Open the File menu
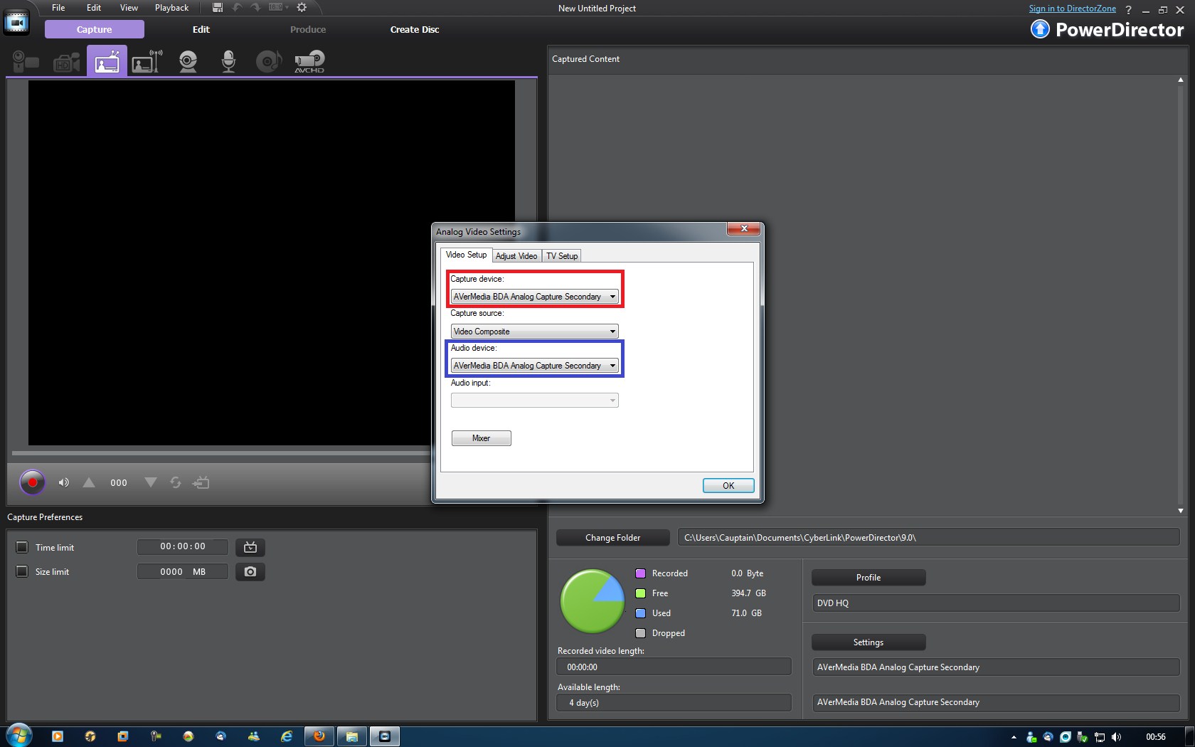This screenshot has width=1195, height=747. (x=58, y=8)
